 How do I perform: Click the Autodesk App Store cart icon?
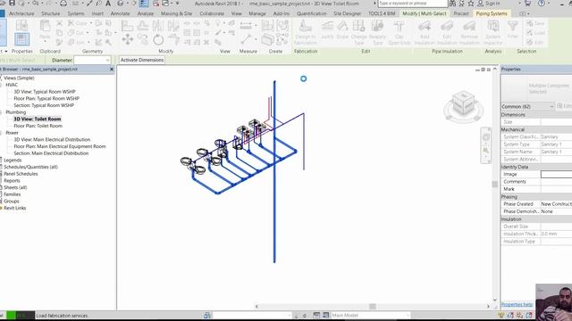[x=527, y=4]
